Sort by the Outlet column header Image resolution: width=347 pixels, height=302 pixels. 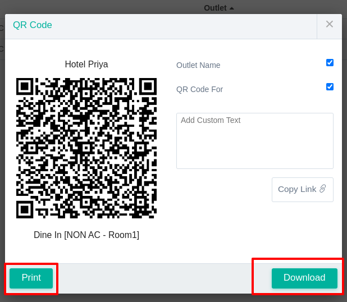click(218, 8)
